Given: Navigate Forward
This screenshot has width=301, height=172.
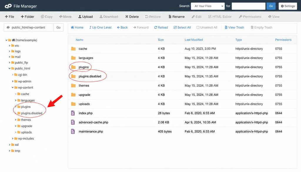Looking at the screenshot, I should 141,27.
